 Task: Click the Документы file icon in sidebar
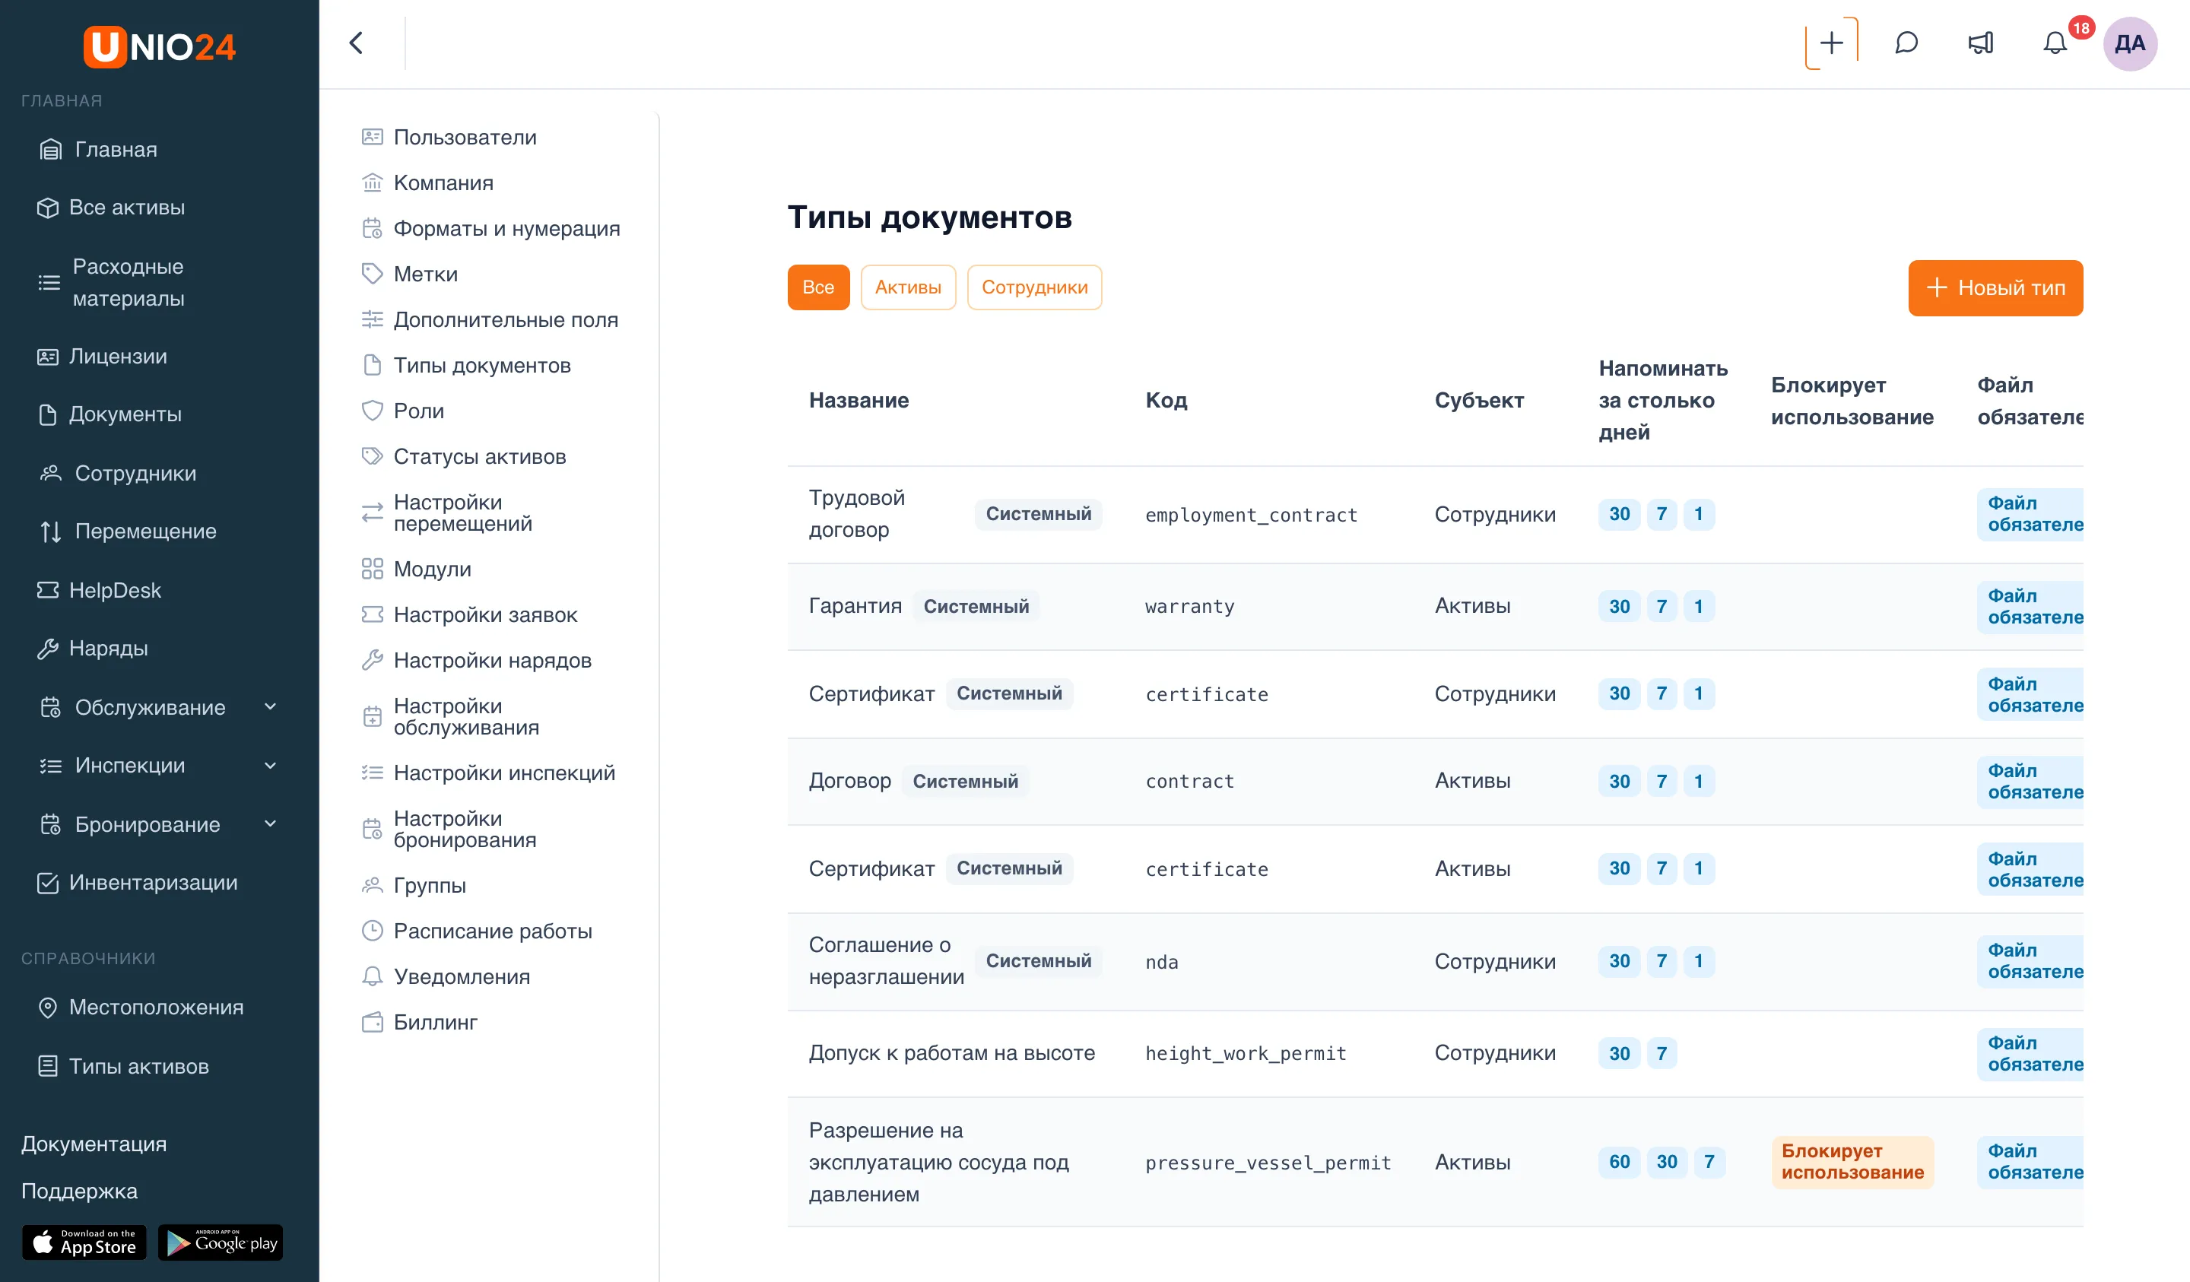coord(47,414)
